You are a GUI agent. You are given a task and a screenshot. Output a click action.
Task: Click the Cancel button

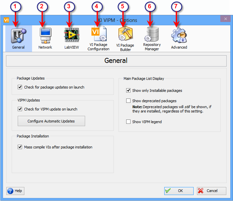211,191
